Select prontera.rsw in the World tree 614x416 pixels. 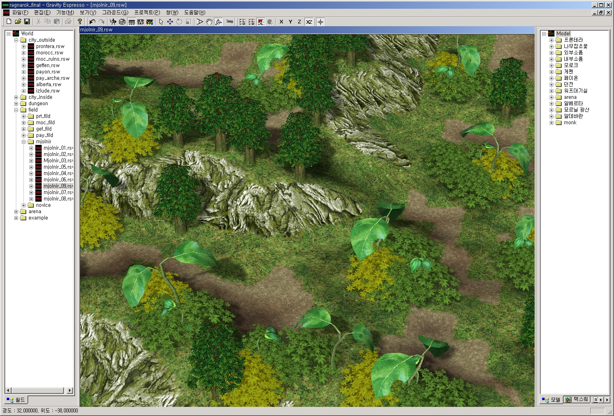point(50,46)
